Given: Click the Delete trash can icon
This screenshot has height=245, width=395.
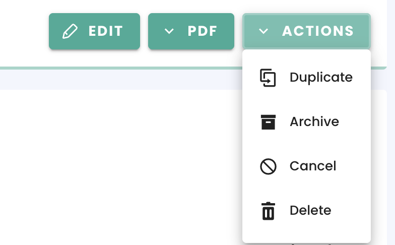Looking at the screenshot, I should [x=268, y=211].
